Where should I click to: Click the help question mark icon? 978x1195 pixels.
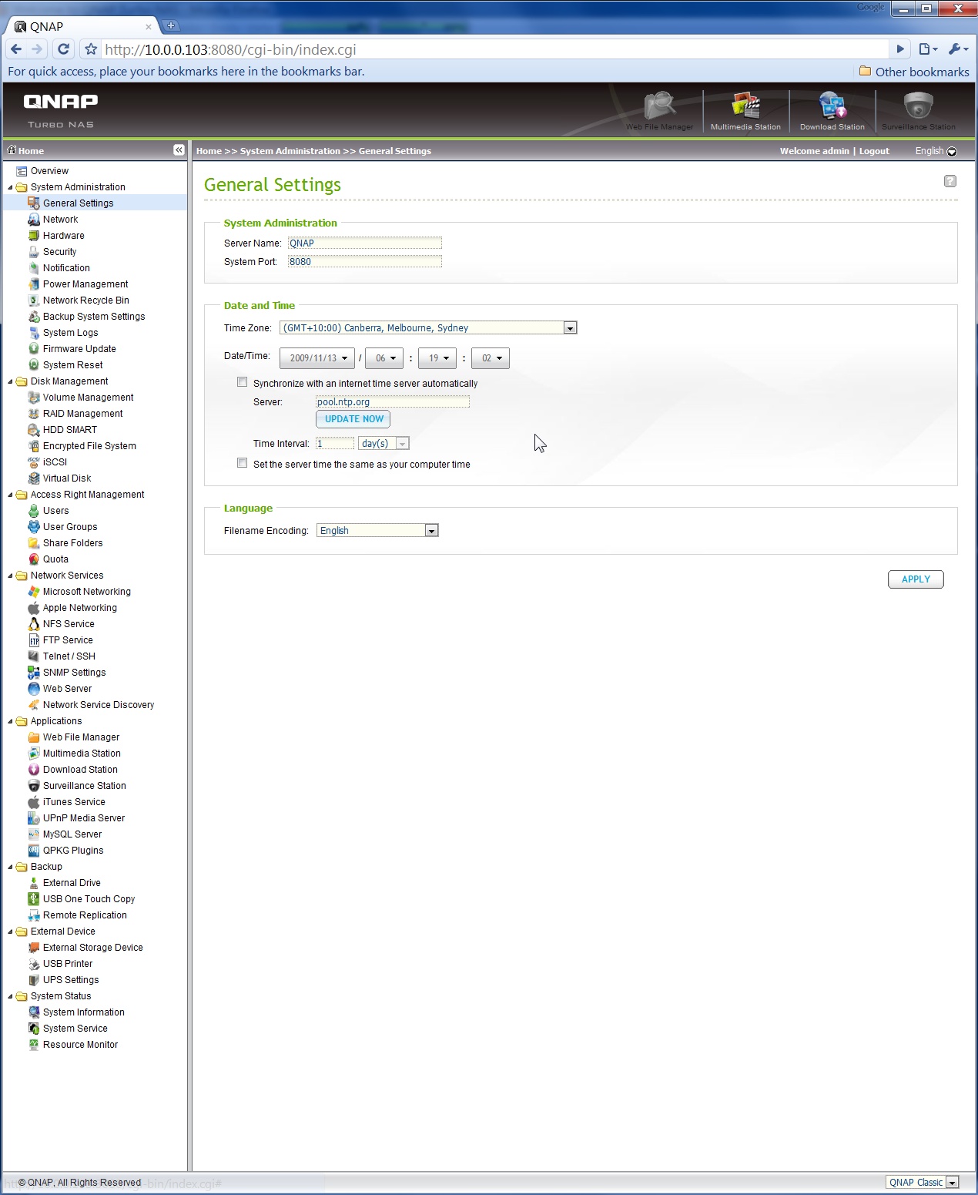(950, 181)
